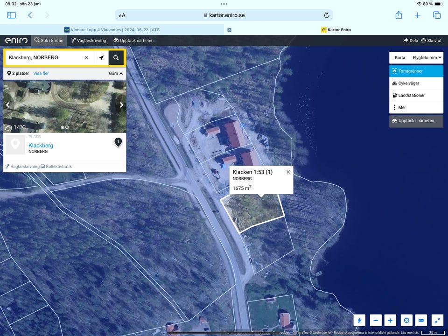Open street view pegman tool
Image resolution: width=448 pixels, height=336 pixels.
point(359,320)
